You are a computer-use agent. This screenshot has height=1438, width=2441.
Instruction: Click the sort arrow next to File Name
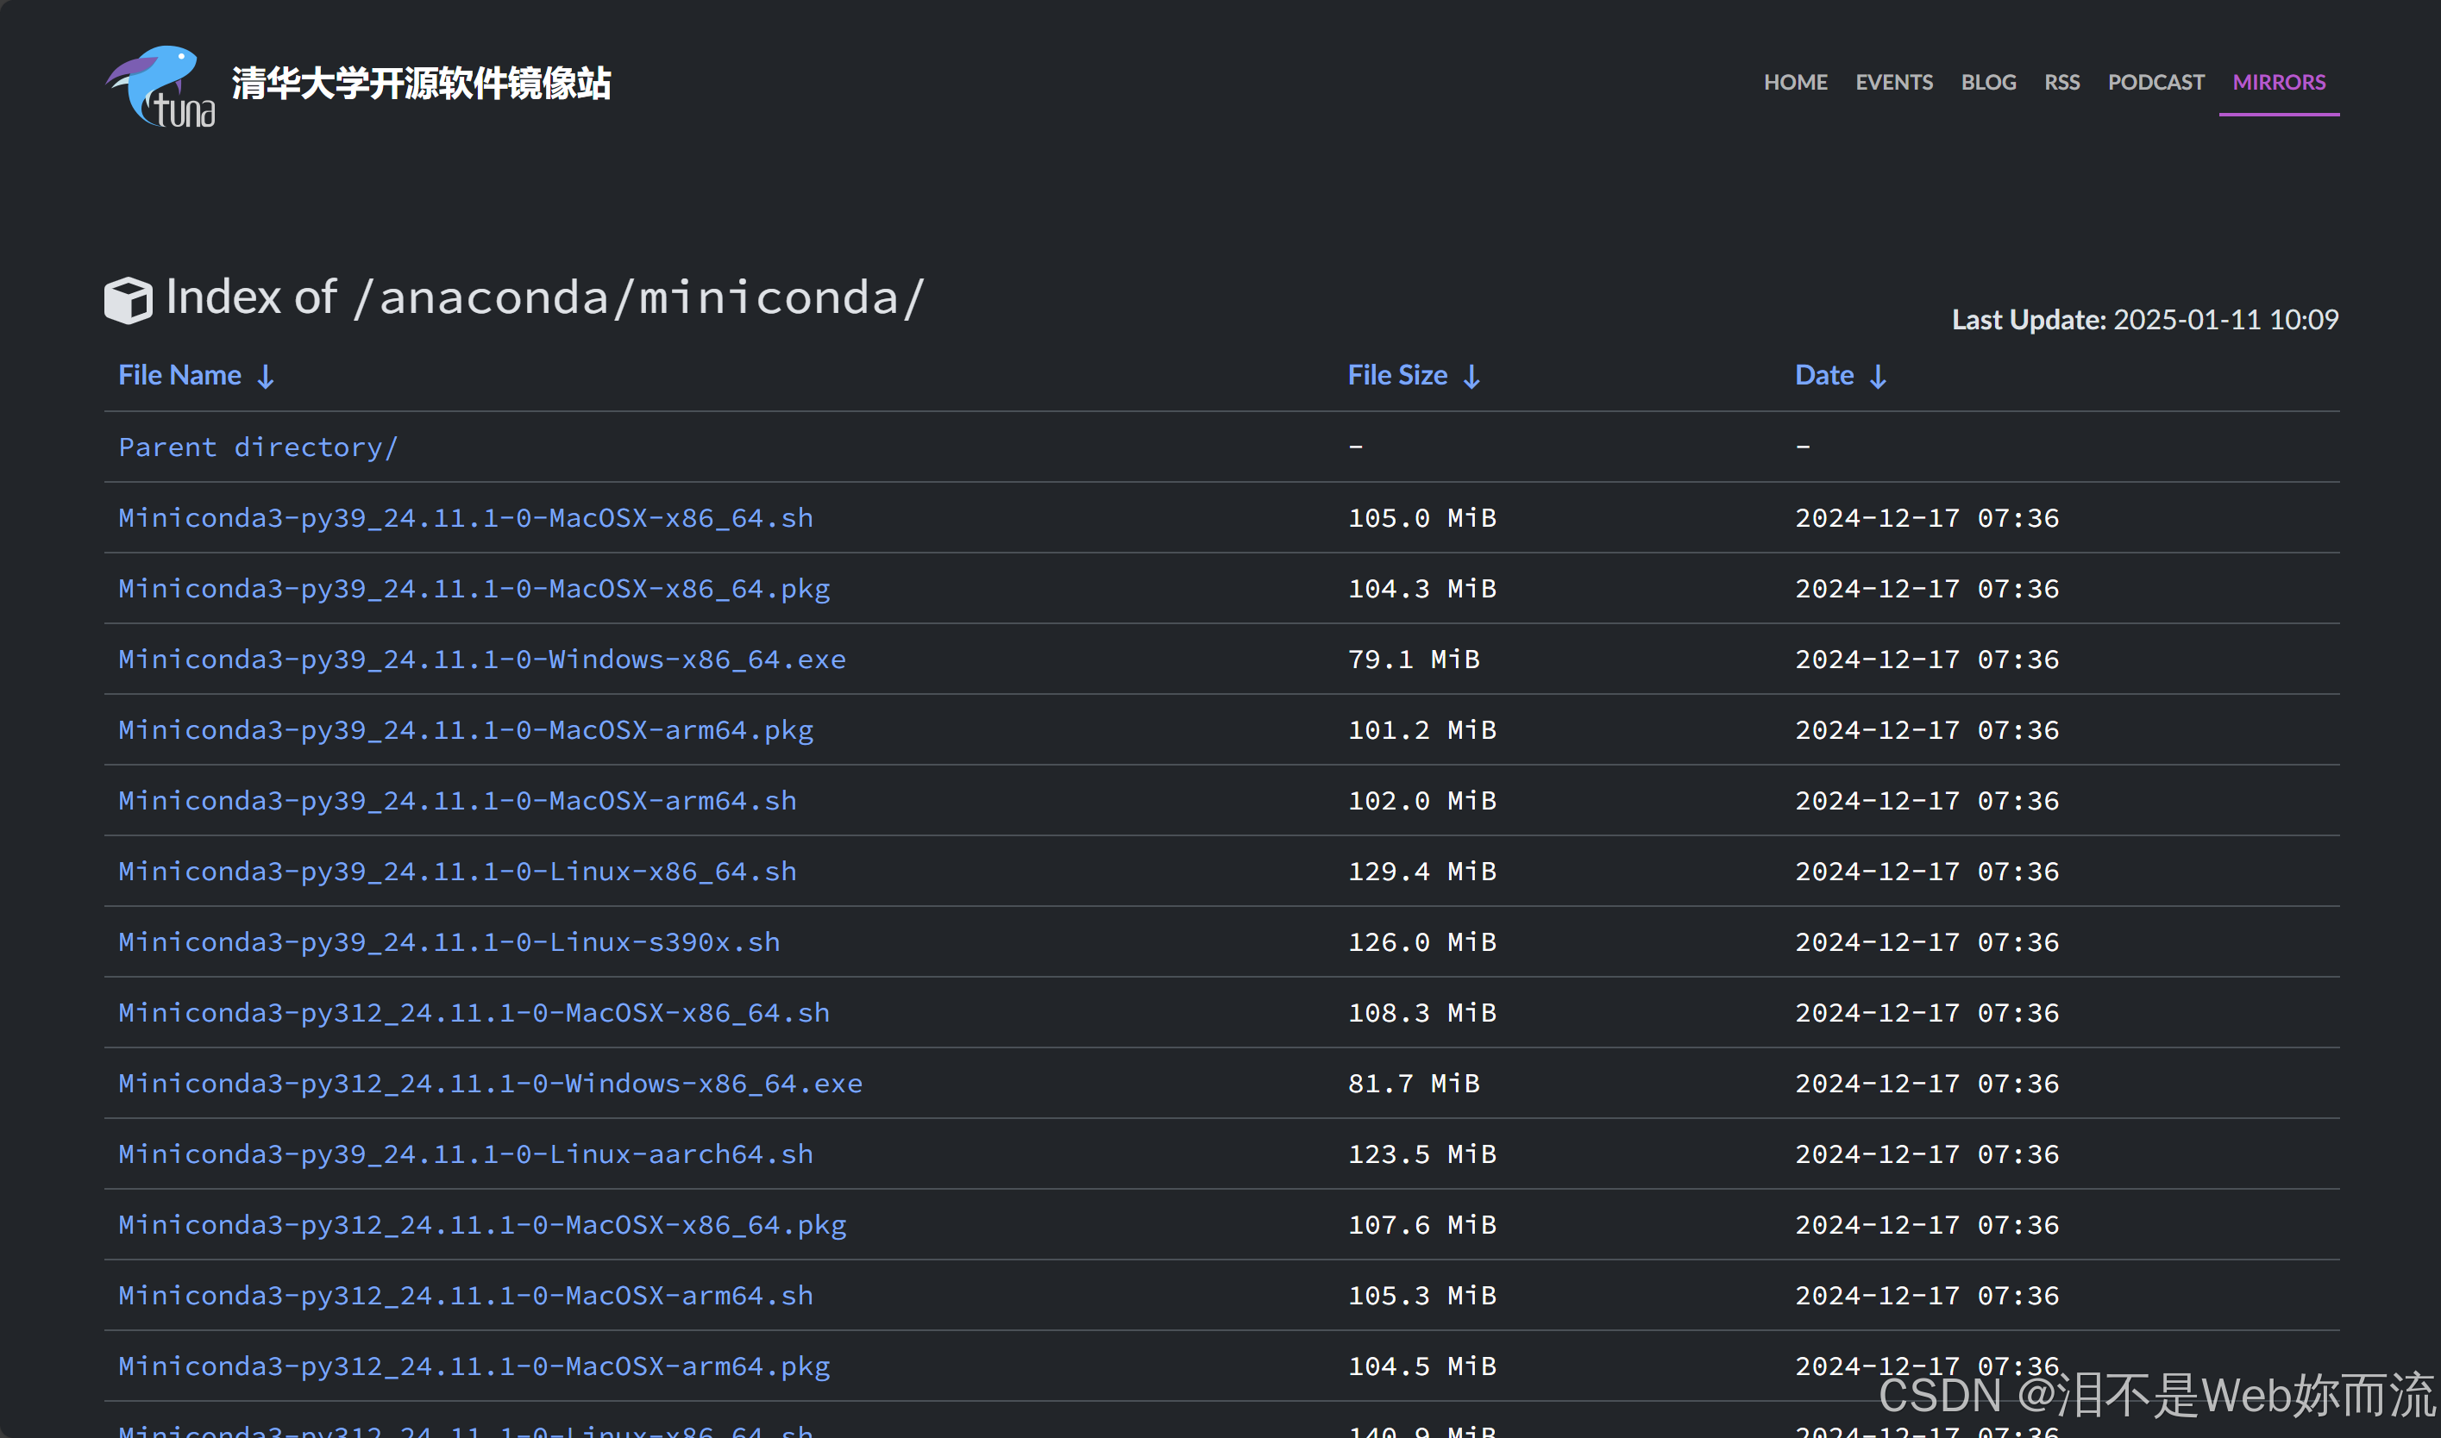coord(266,377)
